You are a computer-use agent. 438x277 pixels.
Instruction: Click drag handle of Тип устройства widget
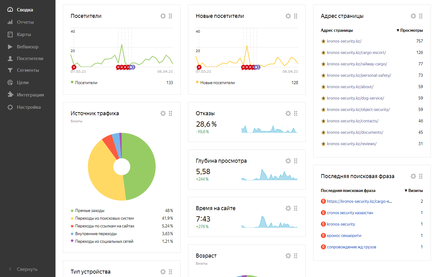click(x=170, y=272)
